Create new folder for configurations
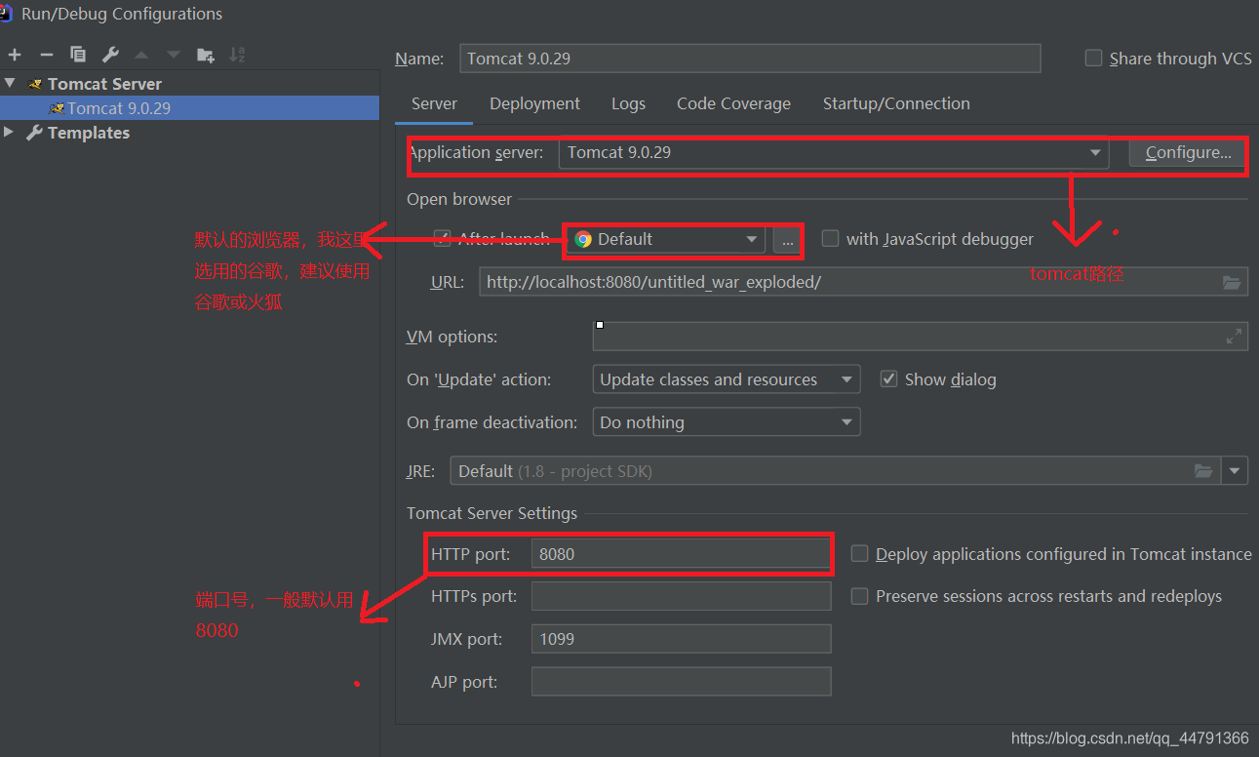Viewport: 1259px width, 757px height. click(205, 55)
